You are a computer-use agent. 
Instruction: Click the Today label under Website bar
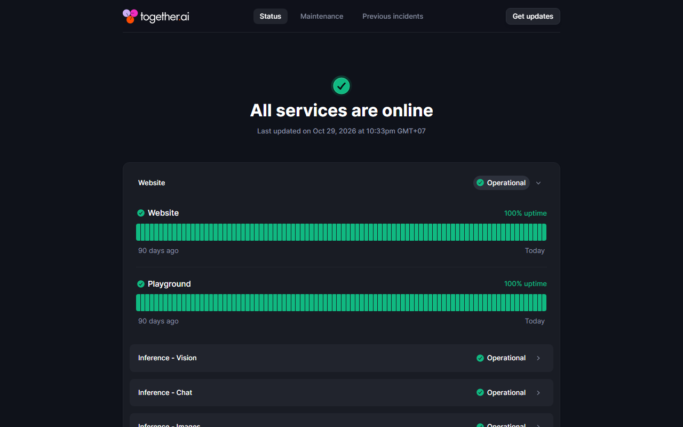point(535,251)
